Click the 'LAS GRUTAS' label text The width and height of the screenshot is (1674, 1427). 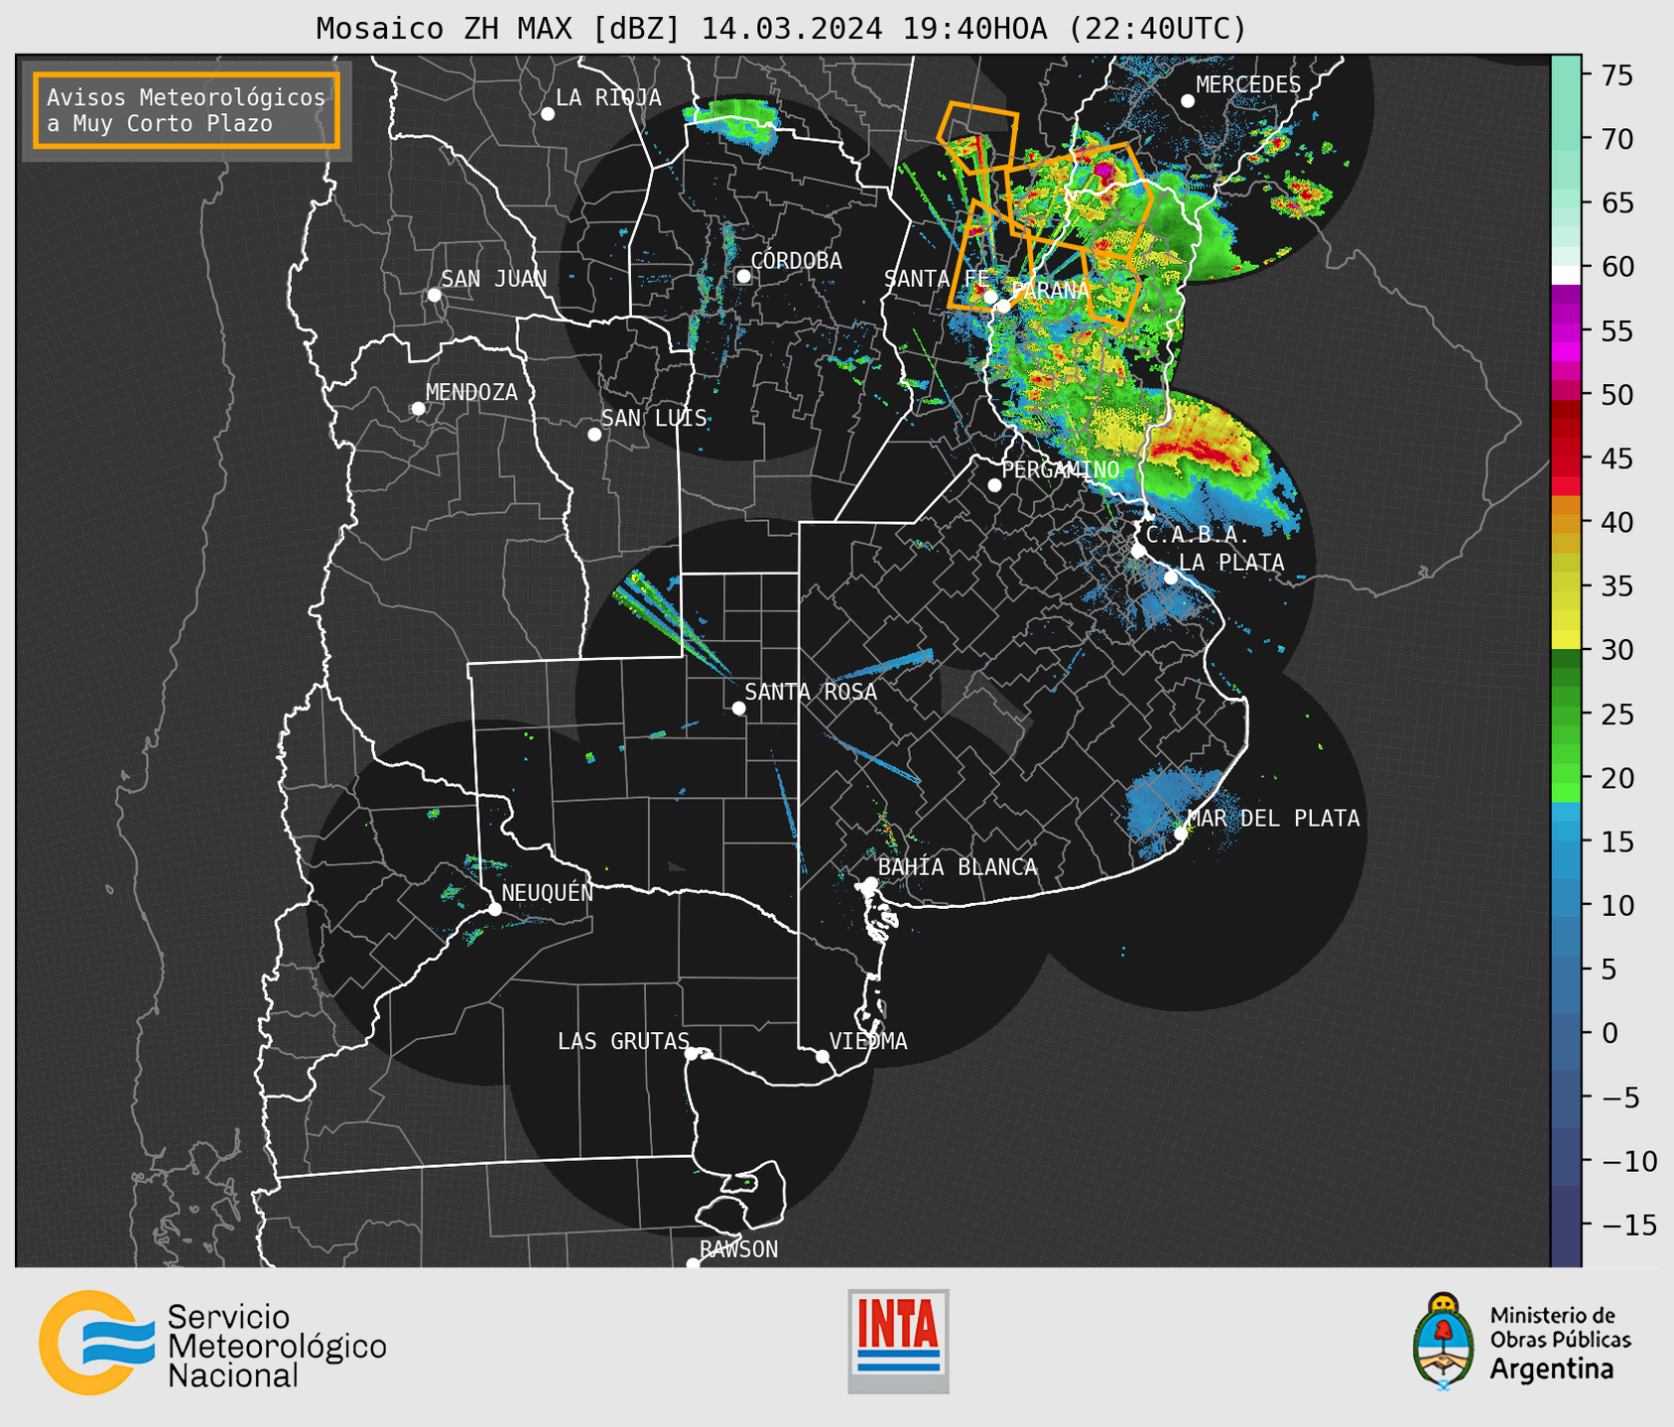pyautogui.click(x=623, y=1041)
